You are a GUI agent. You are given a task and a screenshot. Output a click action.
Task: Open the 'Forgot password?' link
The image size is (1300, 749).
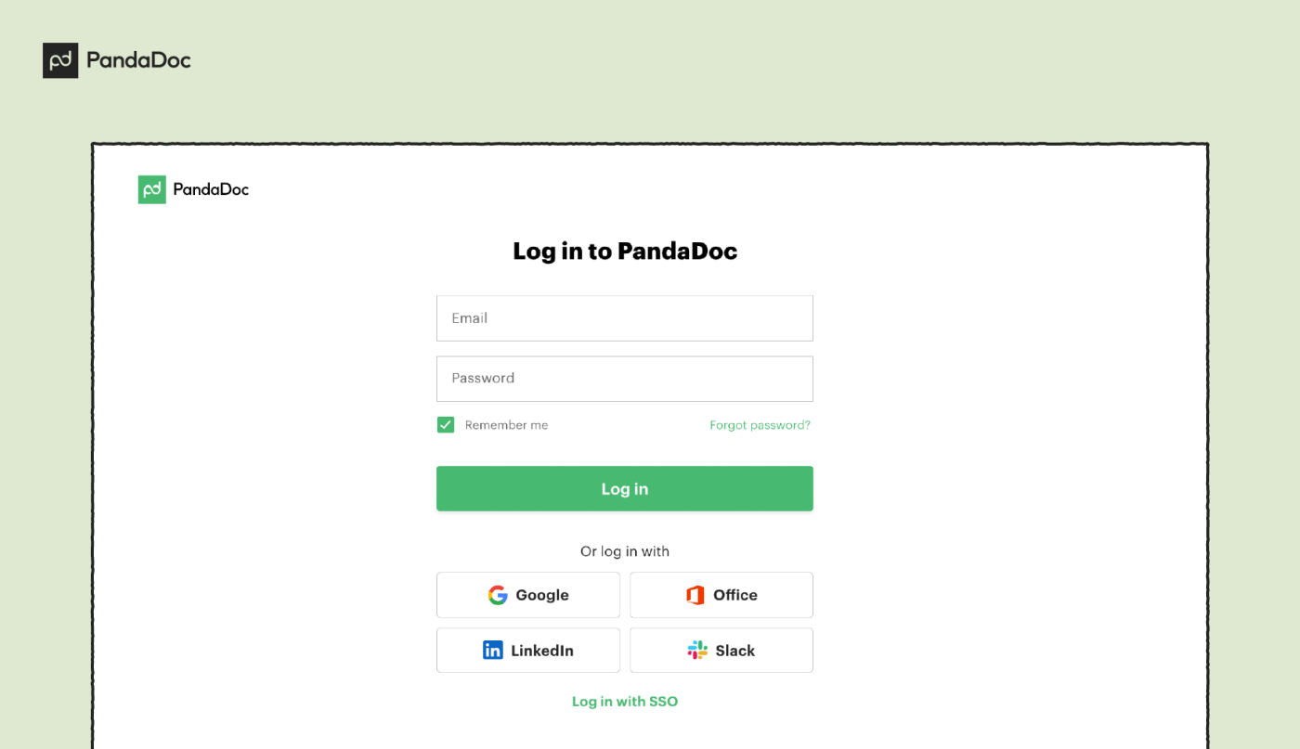760,425
